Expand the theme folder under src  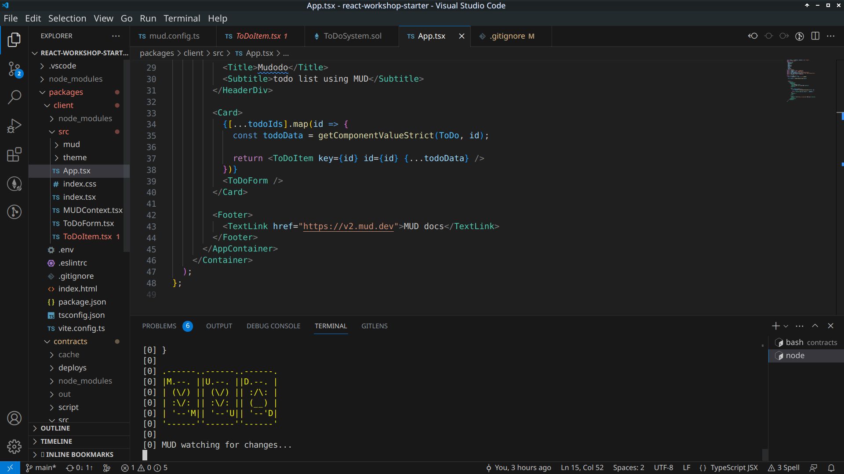(x=74, y=157)
